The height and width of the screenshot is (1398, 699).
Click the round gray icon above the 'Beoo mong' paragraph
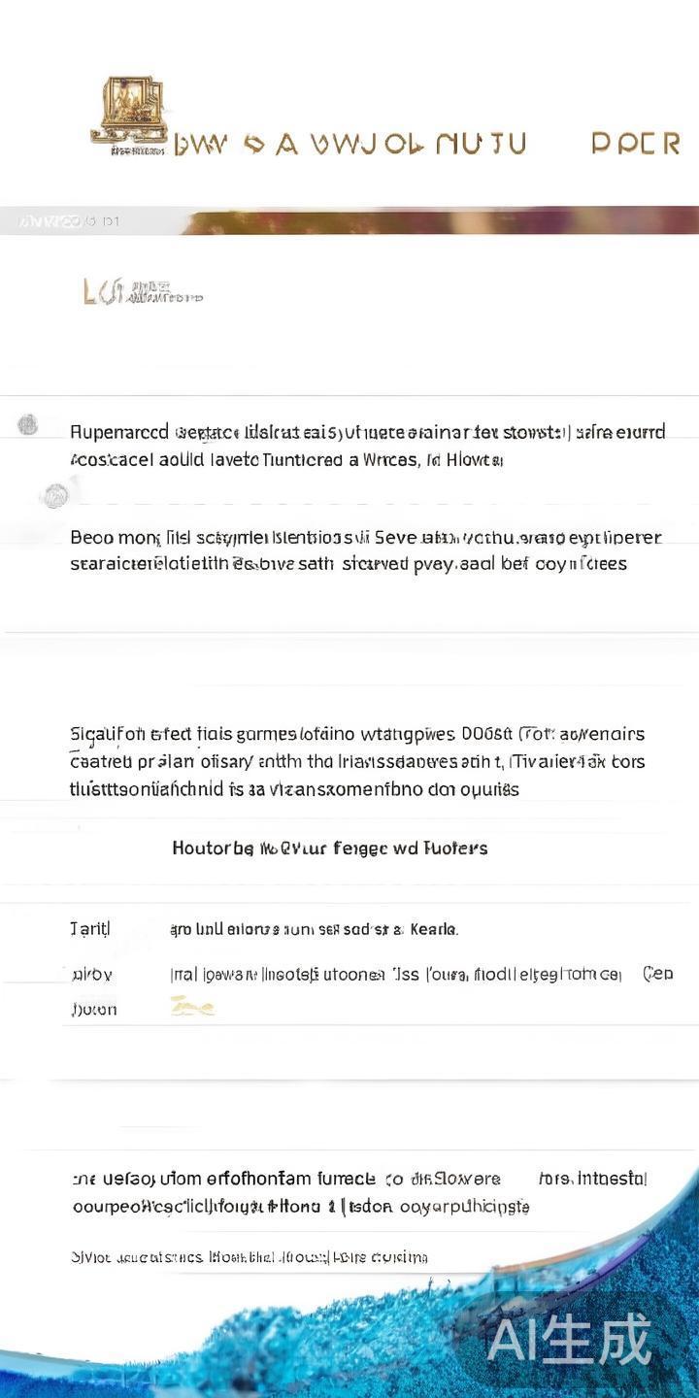click(x=54, y=496)
